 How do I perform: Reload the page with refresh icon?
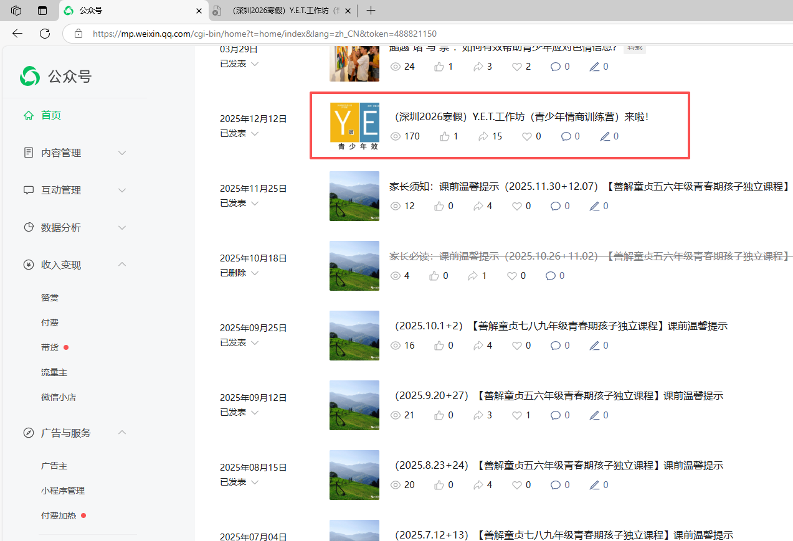click(x=45, y=34)
